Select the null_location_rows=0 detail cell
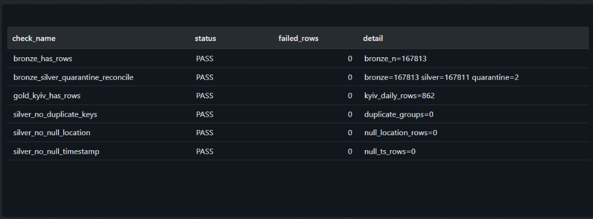Screen dimensions: 593x219 tap(401, 133)
